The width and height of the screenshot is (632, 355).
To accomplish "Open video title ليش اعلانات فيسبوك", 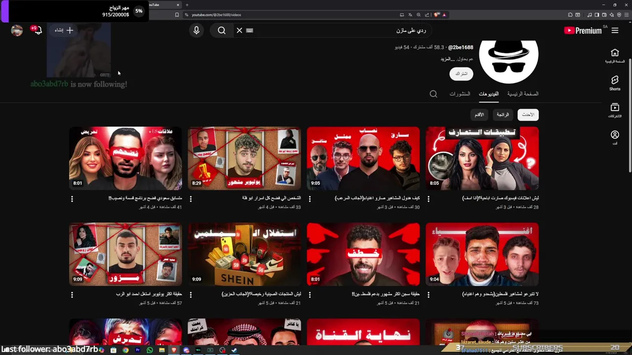I will click(500, 198).
